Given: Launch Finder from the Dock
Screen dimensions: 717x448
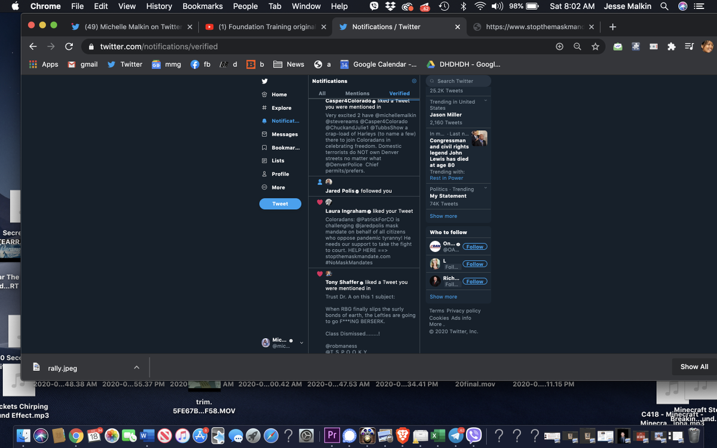Looking at the screenshot, I should [x=23, y=435].
